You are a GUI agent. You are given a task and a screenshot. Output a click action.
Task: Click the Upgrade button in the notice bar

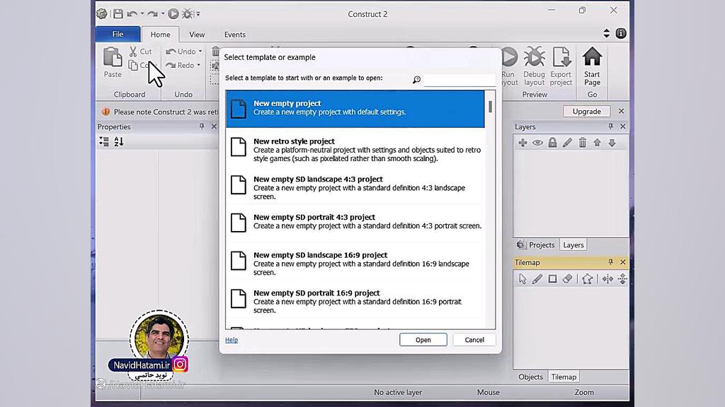(587, 111)
